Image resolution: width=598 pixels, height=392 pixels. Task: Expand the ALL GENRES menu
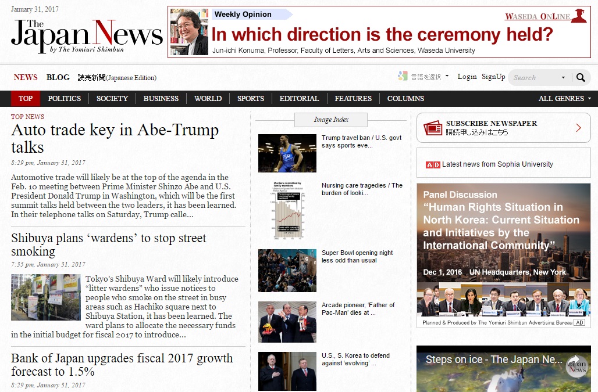564,99
